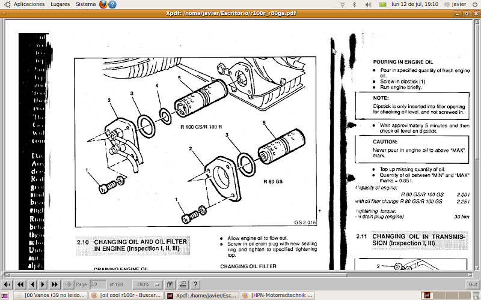Click the 'NOTE:' box text

[381, 98]
